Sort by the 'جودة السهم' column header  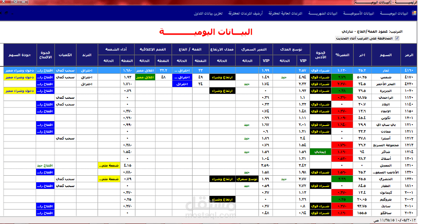point(20,55)
